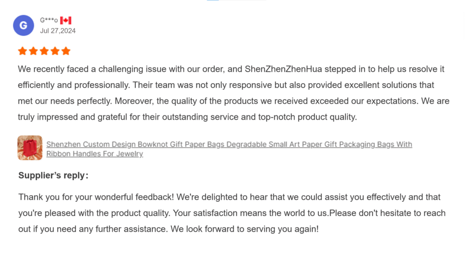
Task: Click the blue tab indicator at the top
Action: (x=213, y=0)
